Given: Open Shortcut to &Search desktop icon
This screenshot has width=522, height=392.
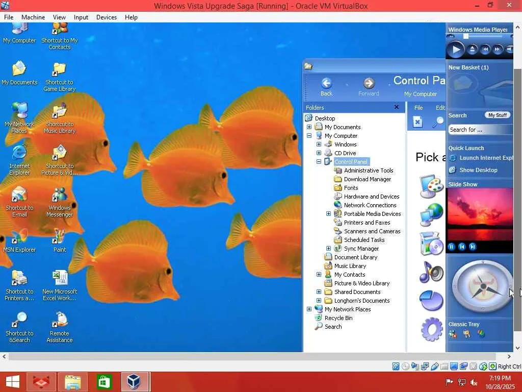Looking at the screenshot, I should [x=19, y=327].
